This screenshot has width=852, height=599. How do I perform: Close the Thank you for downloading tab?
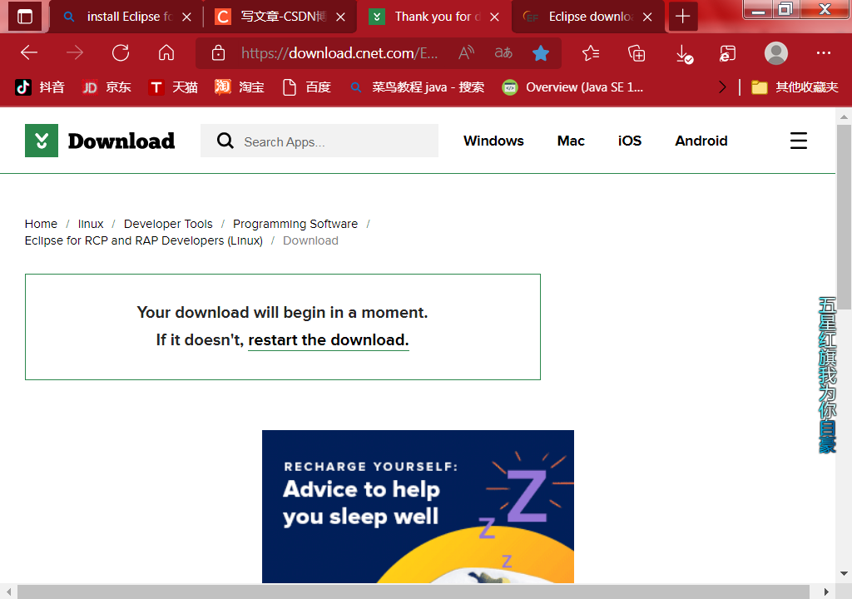tap(494, 17)
